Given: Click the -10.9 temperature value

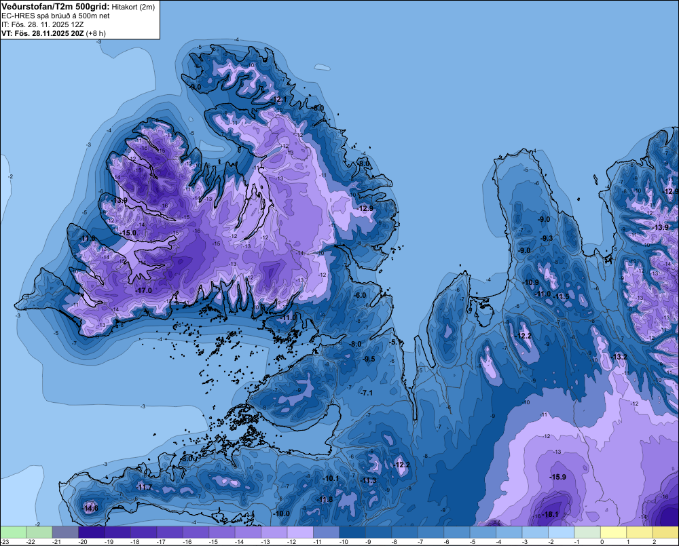Looking at the screenshot, I should coord(532,283).
